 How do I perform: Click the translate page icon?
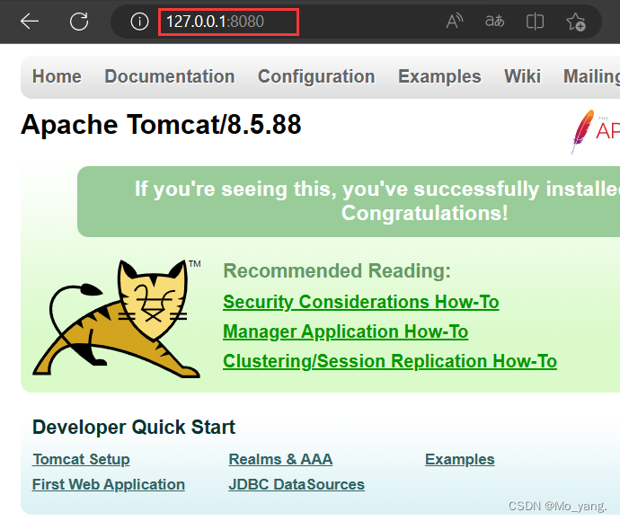pos(495,22)
